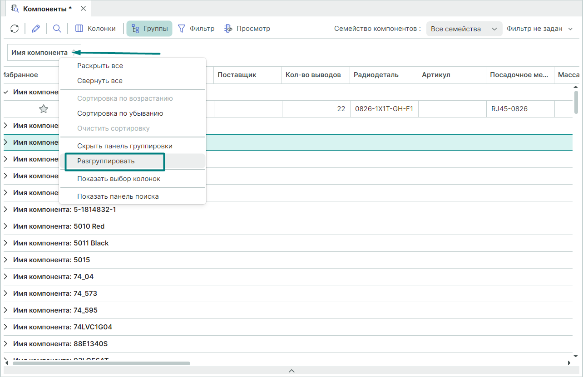This screenshot has height=377, width=583.
Task: Expand the bottom panel chevron
Action: coord(291,371)
